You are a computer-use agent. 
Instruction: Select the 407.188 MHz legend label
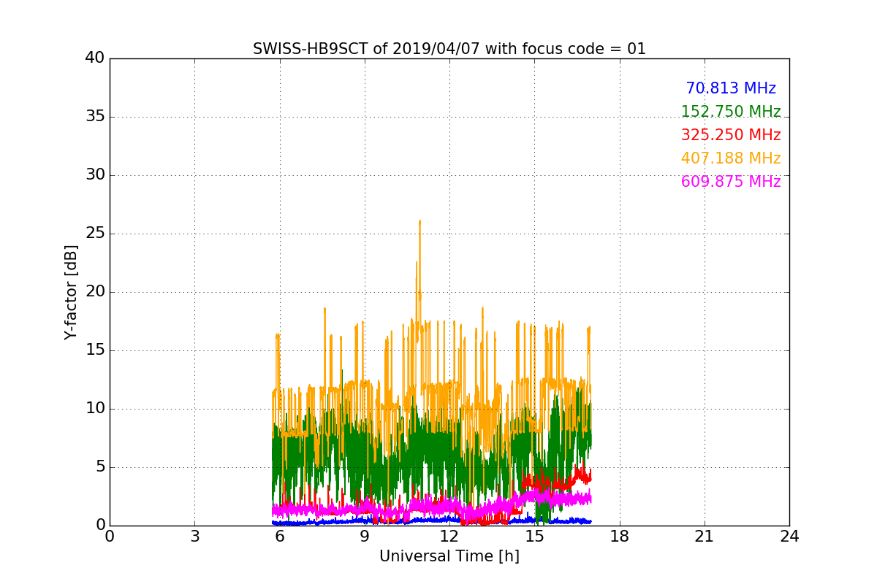(x=731, y=158)
